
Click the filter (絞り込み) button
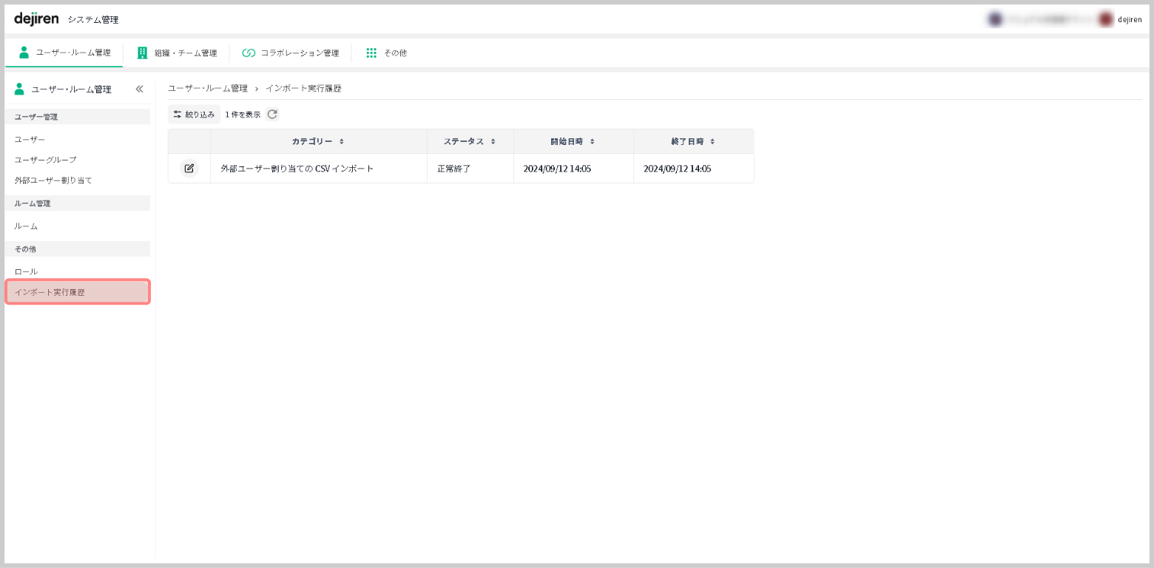(x=194, y=114)
